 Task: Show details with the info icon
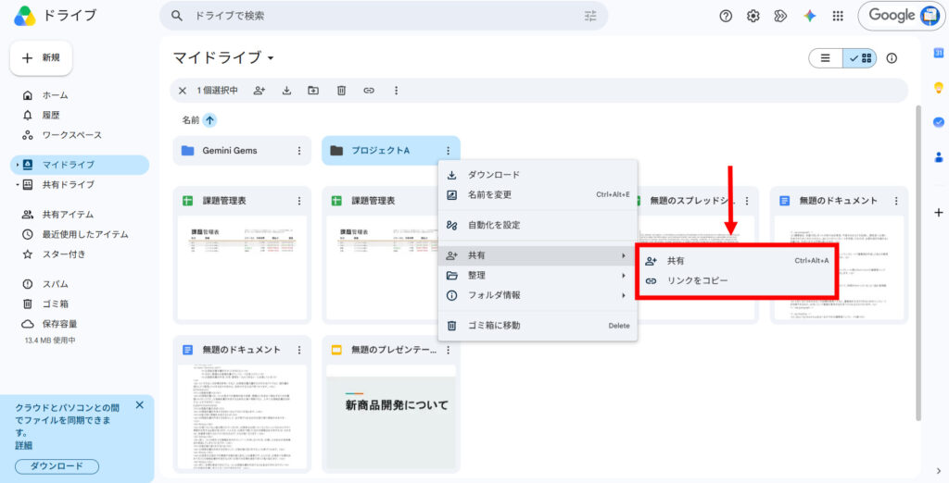click(892, 58)
